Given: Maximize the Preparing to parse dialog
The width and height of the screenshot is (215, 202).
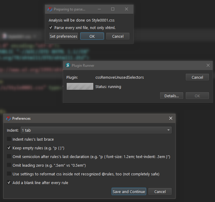Looking at the screenshot, I should (x=113, y=9).
